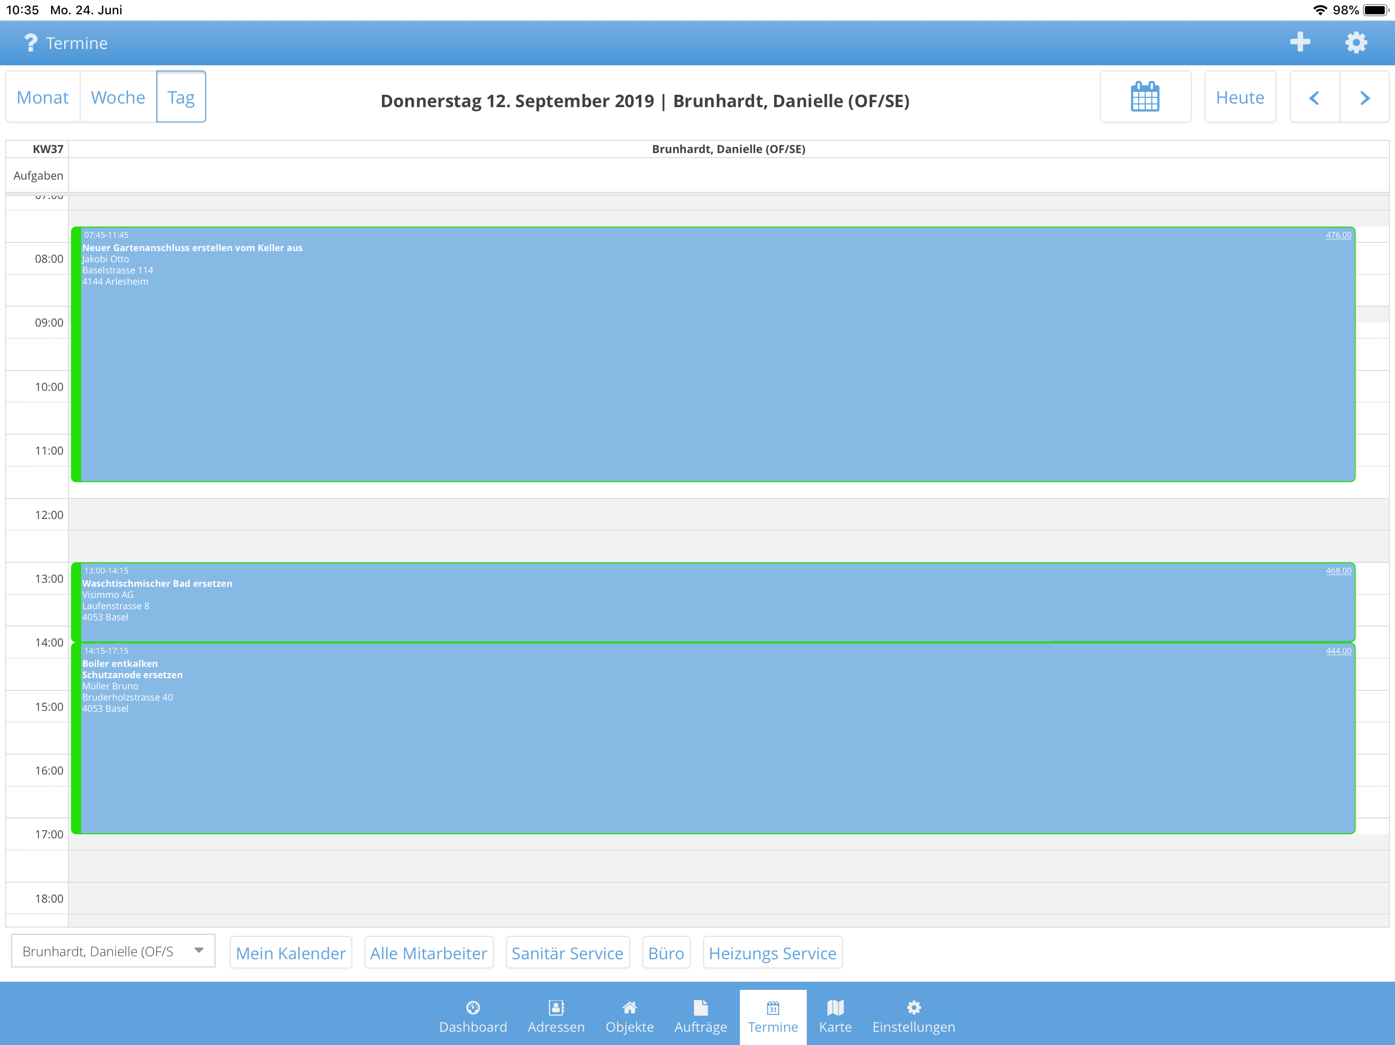This screenshot has width=1395, height=1045.
Task: Click the KW37 week label
Action: click(48, 150)
